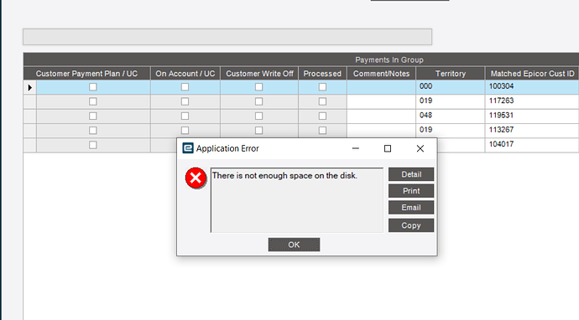Image resolution: width=579 pixels, height=320 pixels.
Task: Sort by Matched Epicor Cust ID header
Action: click(532, 74)
